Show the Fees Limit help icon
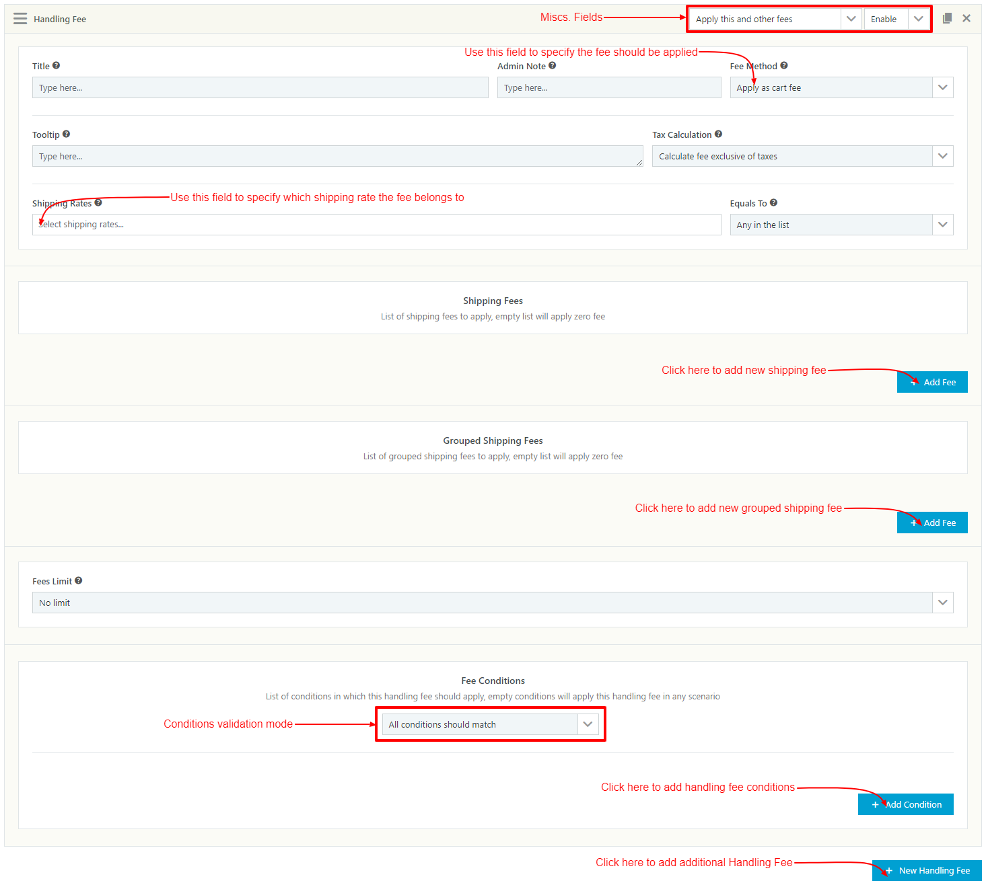 [79, 580]
